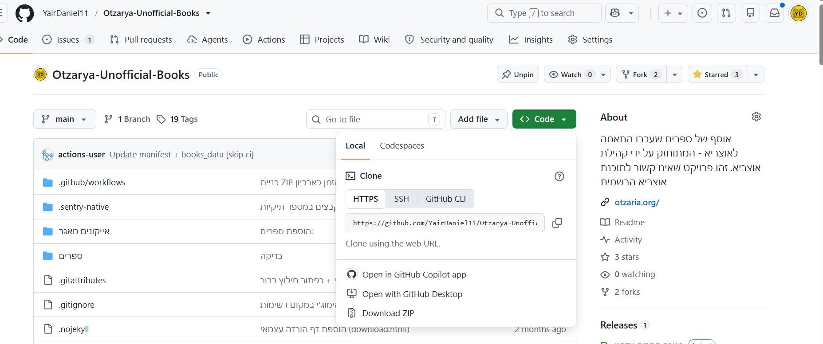Toggle the green Code button
The height and width of the screenshot is (344, 823).
[544, 119]
